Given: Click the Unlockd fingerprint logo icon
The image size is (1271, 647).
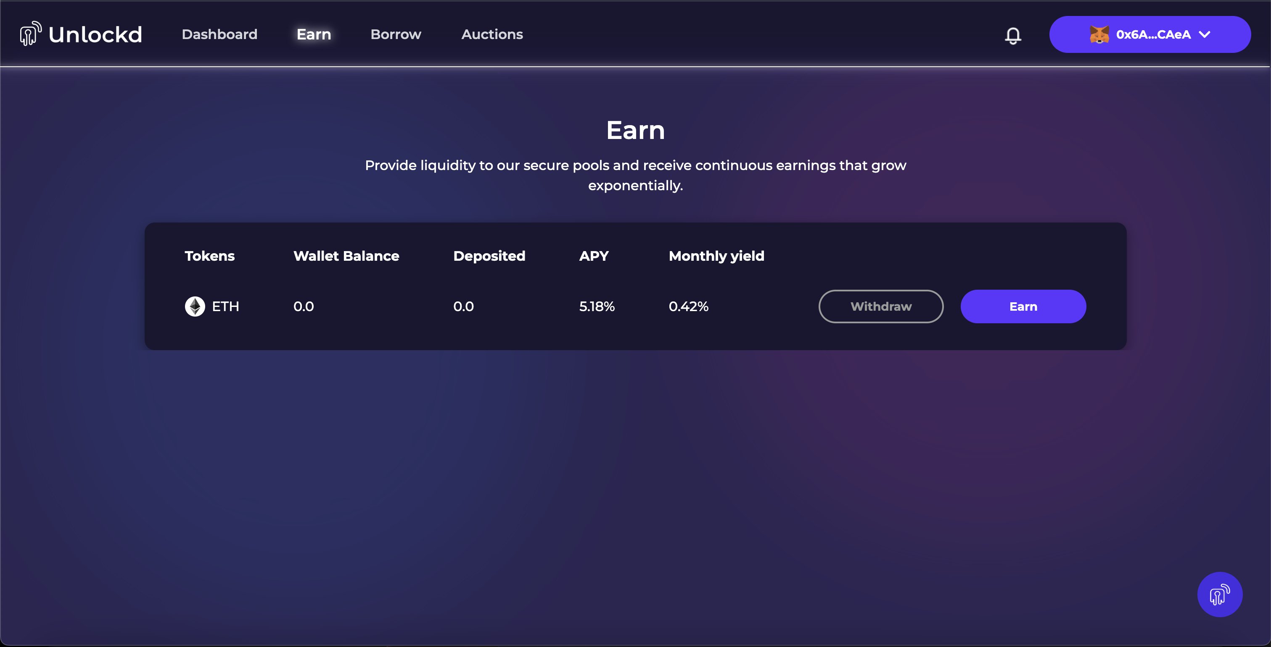Looking at the screenshot, I should pos(30,34).
